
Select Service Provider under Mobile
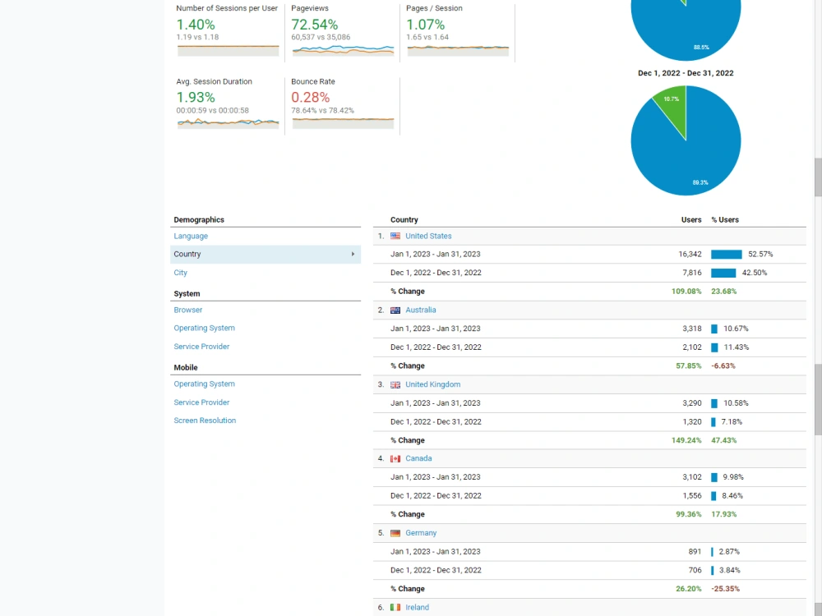202,402
